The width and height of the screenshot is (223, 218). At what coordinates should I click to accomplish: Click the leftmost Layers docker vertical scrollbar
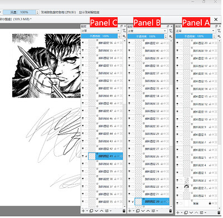(x=124, y=124)
